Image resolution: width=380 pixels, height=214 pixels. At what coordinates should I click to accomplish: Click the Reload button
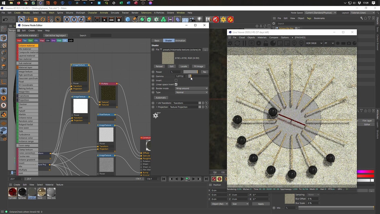[x=159, y=66]
